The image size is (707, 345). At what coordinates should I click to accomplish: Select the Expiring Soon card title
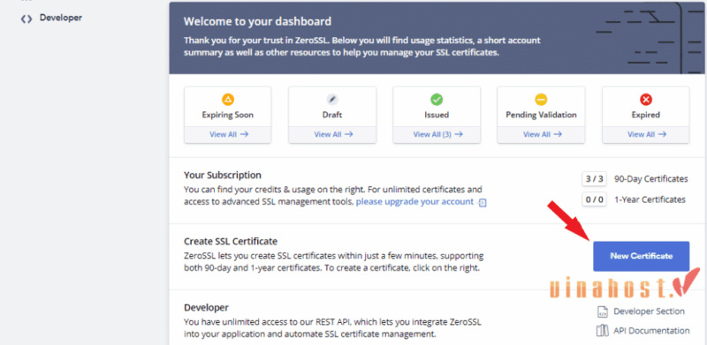228,115
